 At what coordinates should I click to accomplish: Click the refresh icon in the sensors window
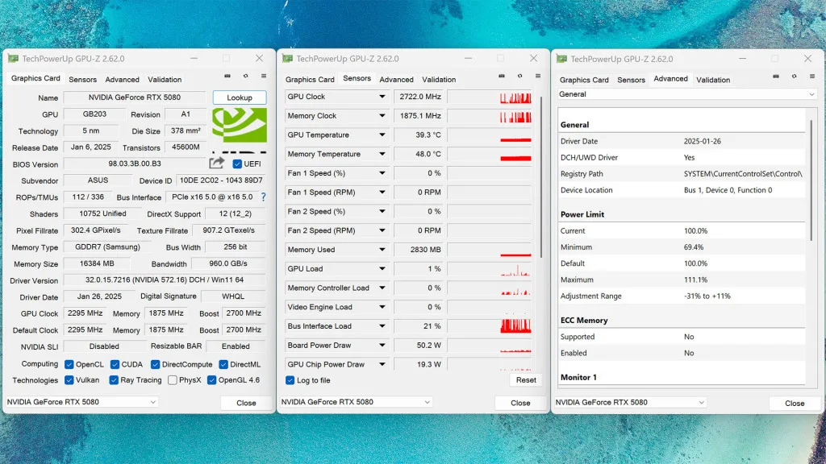[x=520, y=76]
